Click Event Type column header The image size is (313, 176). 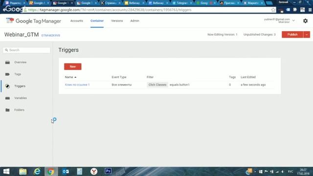[119, 77]
